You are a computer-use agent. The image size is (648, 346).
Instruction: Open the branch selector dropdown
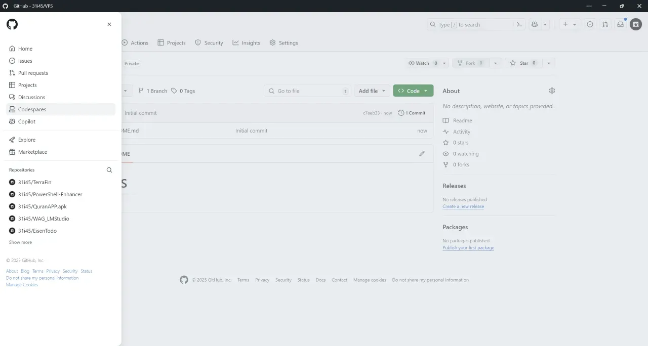[x=127, y=91]
